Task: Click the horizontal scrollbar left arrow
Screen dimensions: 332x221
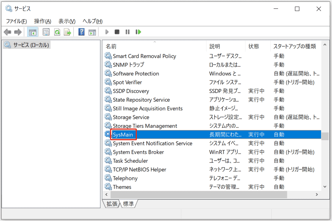Action: (x=106, y=194)
